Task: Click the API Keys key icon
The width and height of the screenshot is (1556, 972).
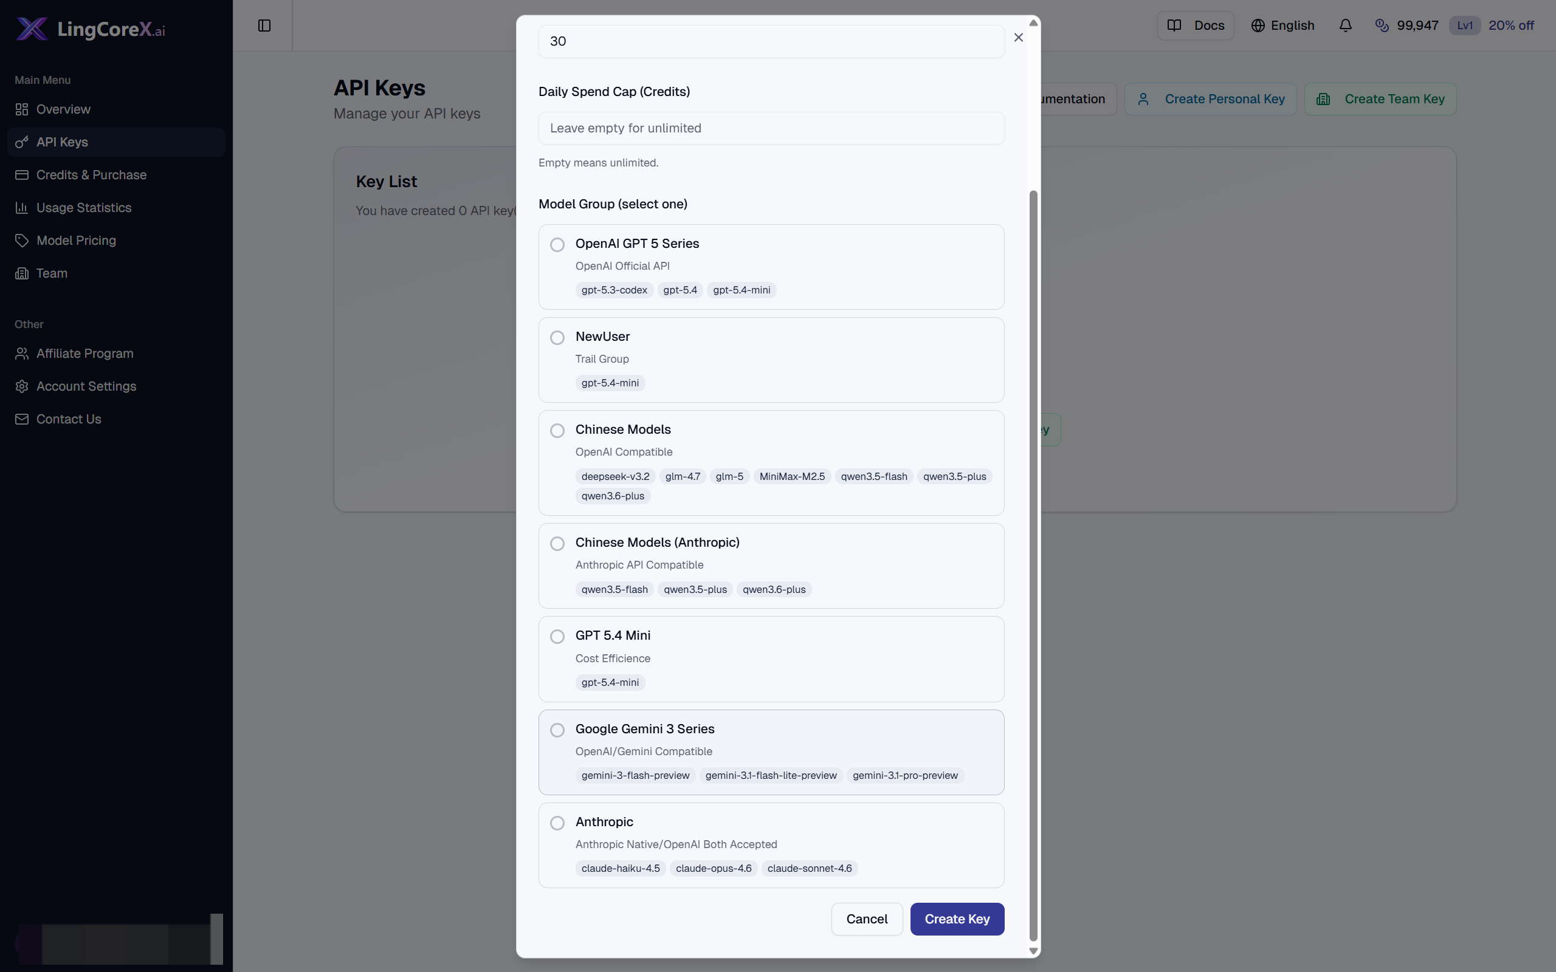Action: click(x=22, y=142)
